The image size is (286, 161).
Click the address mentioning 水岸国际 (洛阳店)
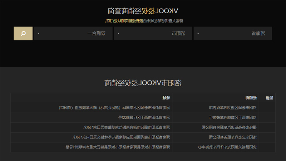pos(114,108)
